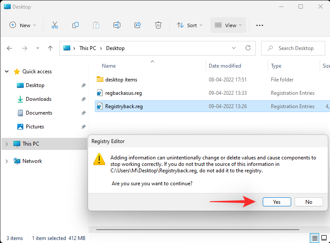
Task: Click pin icon next to Documents
Action: point(84,113)
